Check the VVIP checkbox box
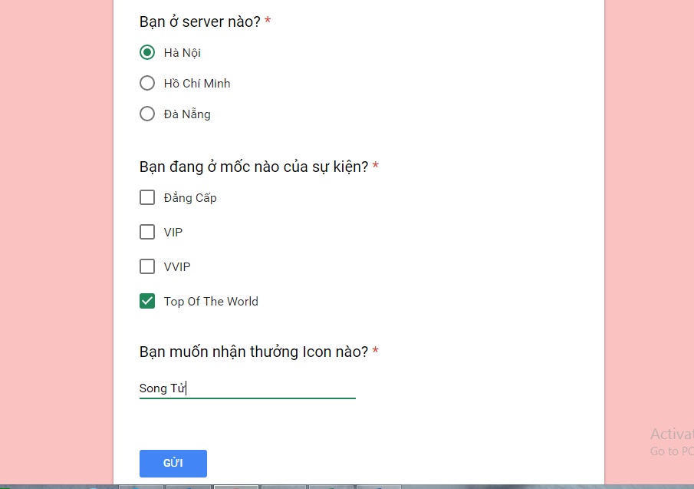This screenshot has height=489, width=694. (147, 266)
